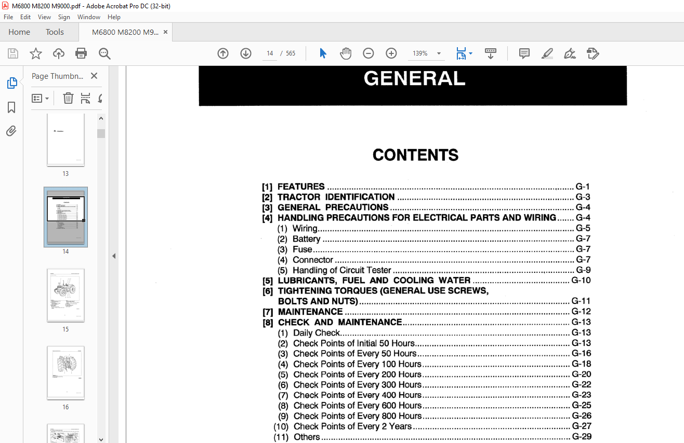684x443 pixels.
Task: Go to previous page arrow
Action: coord(223,53)
